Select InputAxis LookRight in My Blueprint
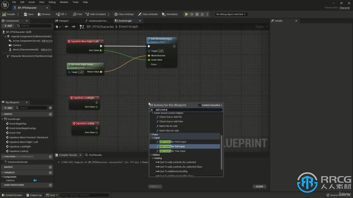Screen dimensions: 353x198 (20, 147)
